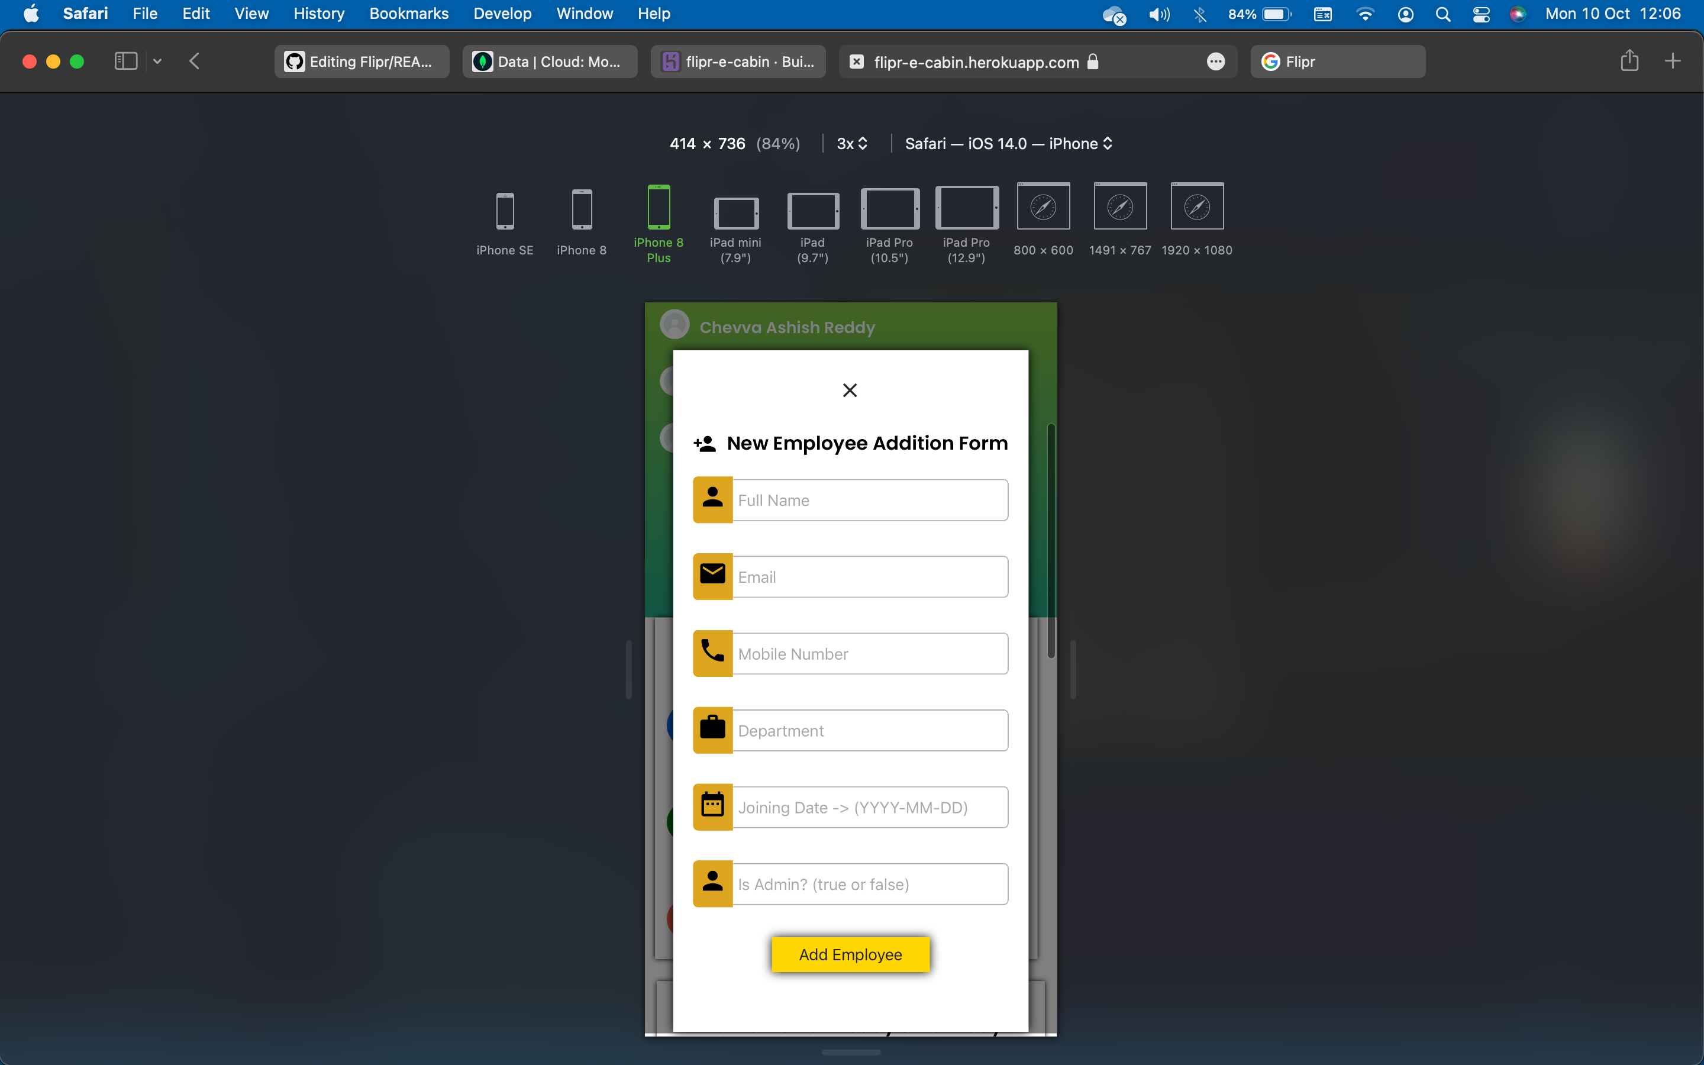Viewport: 1704px width, 1065px height.
Task: Open the Safari iOS 14.0 user agent dropdown
Action: [1008, 144]
